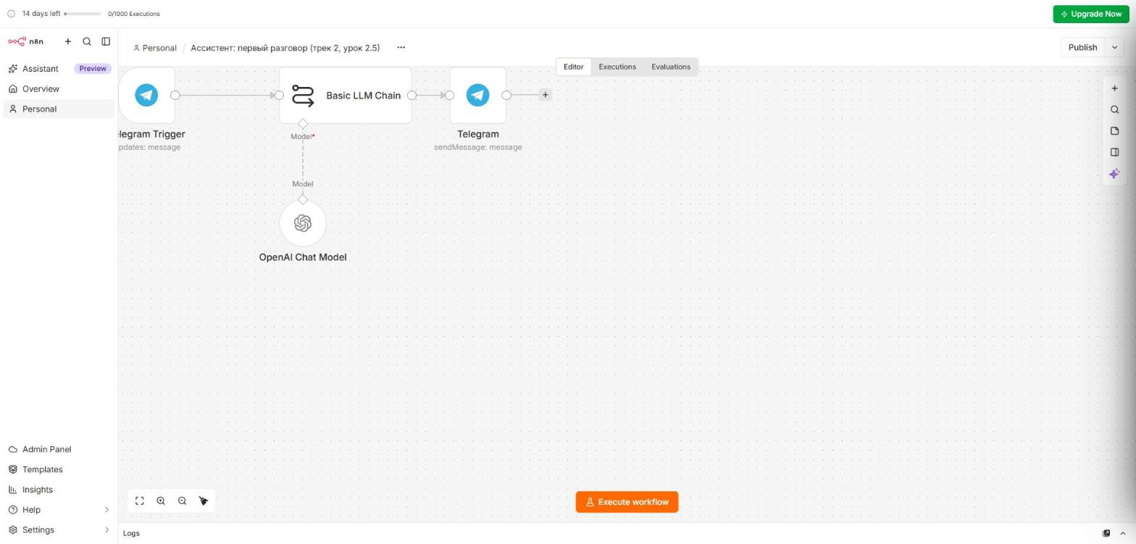Select Personal in the sidebar
Screen dimensions: 1136x544
59,109
